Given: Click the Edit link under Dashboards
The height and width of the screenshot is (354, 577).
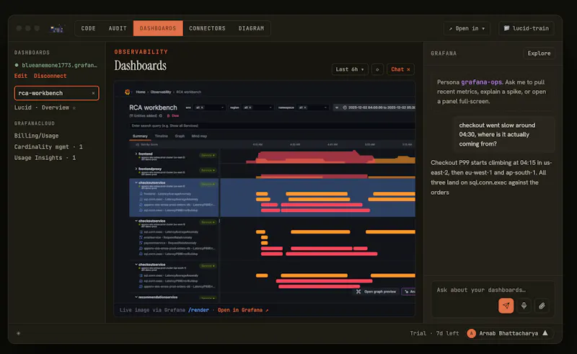Looking at the screenshot, I should click(21, 76).
